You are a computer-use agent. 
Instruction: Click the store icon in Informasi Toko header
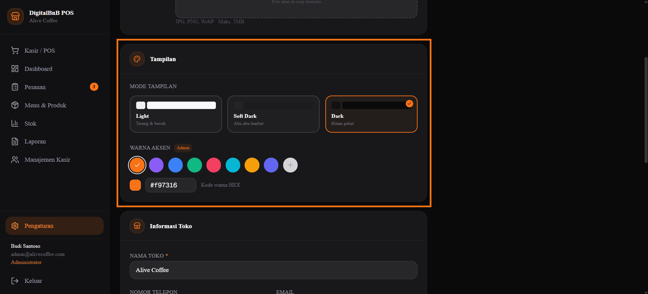[x=137, y=226]
